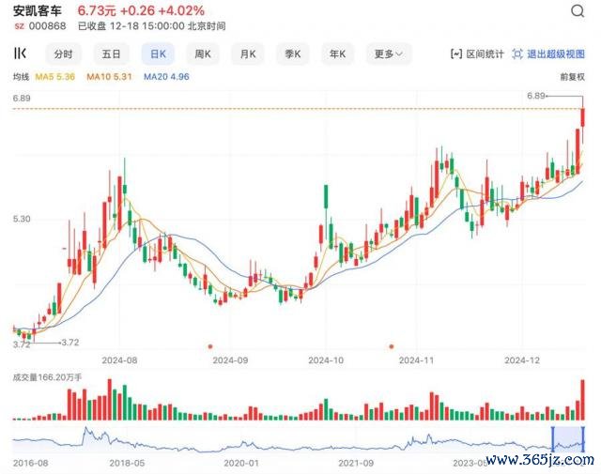
Task: Click the stock name 安凯客车
Action: [38, 10]
